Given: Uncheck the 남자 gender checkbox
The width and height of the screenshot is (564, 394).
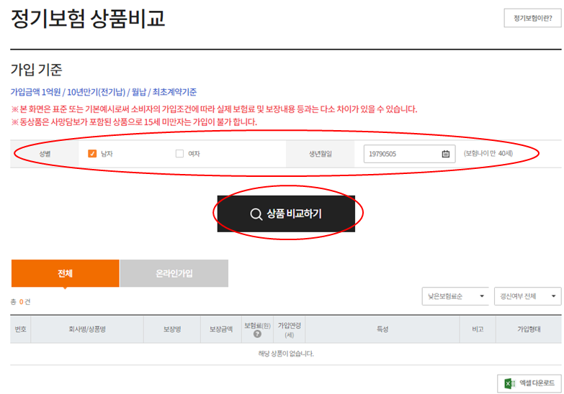Looking at the screenshot, I should pyautogui.click(x=92, y=154).
